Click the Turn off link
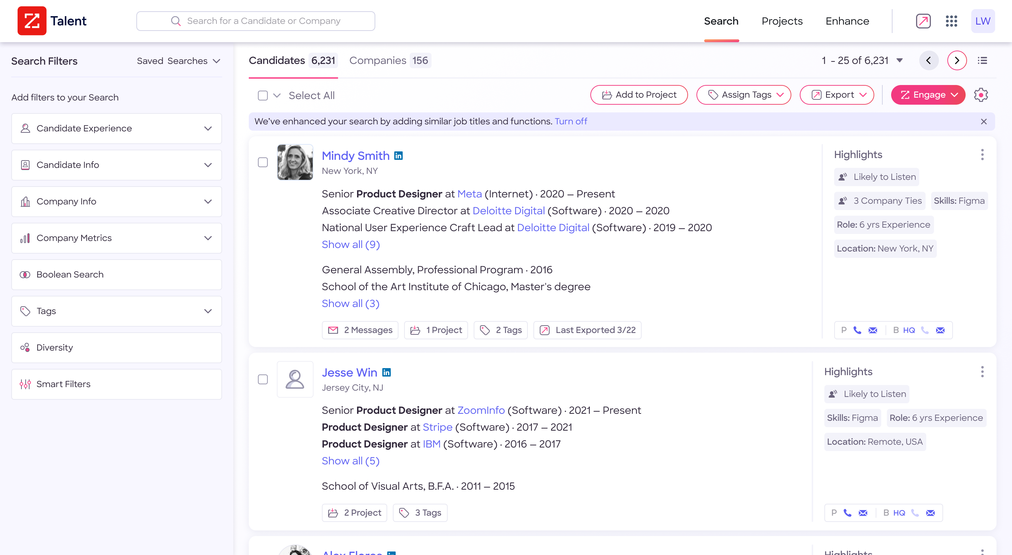This screenshot has height=555, width=1012. [571, 122]
